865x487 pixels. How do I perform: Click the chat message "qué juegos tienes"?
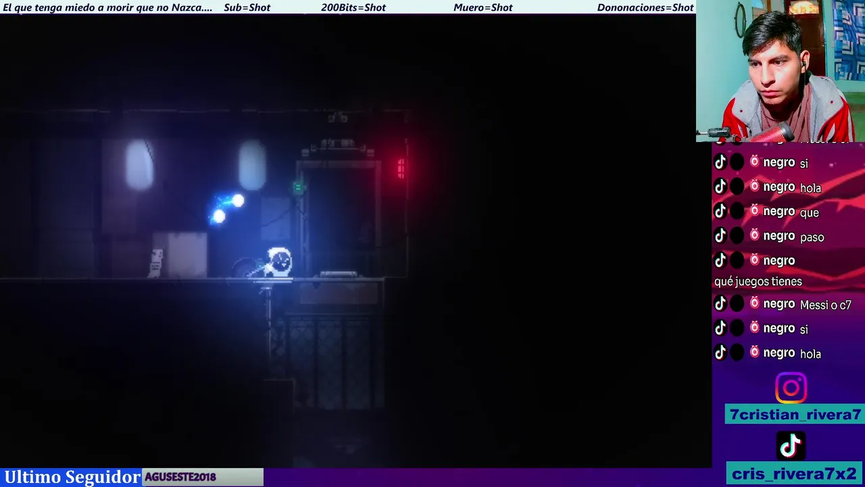(x=758, y=281)
